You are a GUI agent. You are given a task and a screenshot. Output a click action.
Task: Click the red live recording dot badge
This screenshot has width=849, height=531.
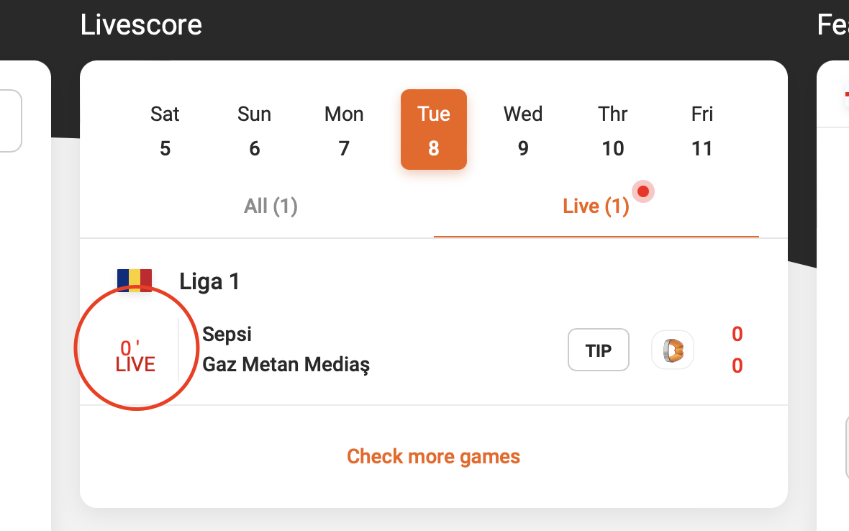(643, 191)
